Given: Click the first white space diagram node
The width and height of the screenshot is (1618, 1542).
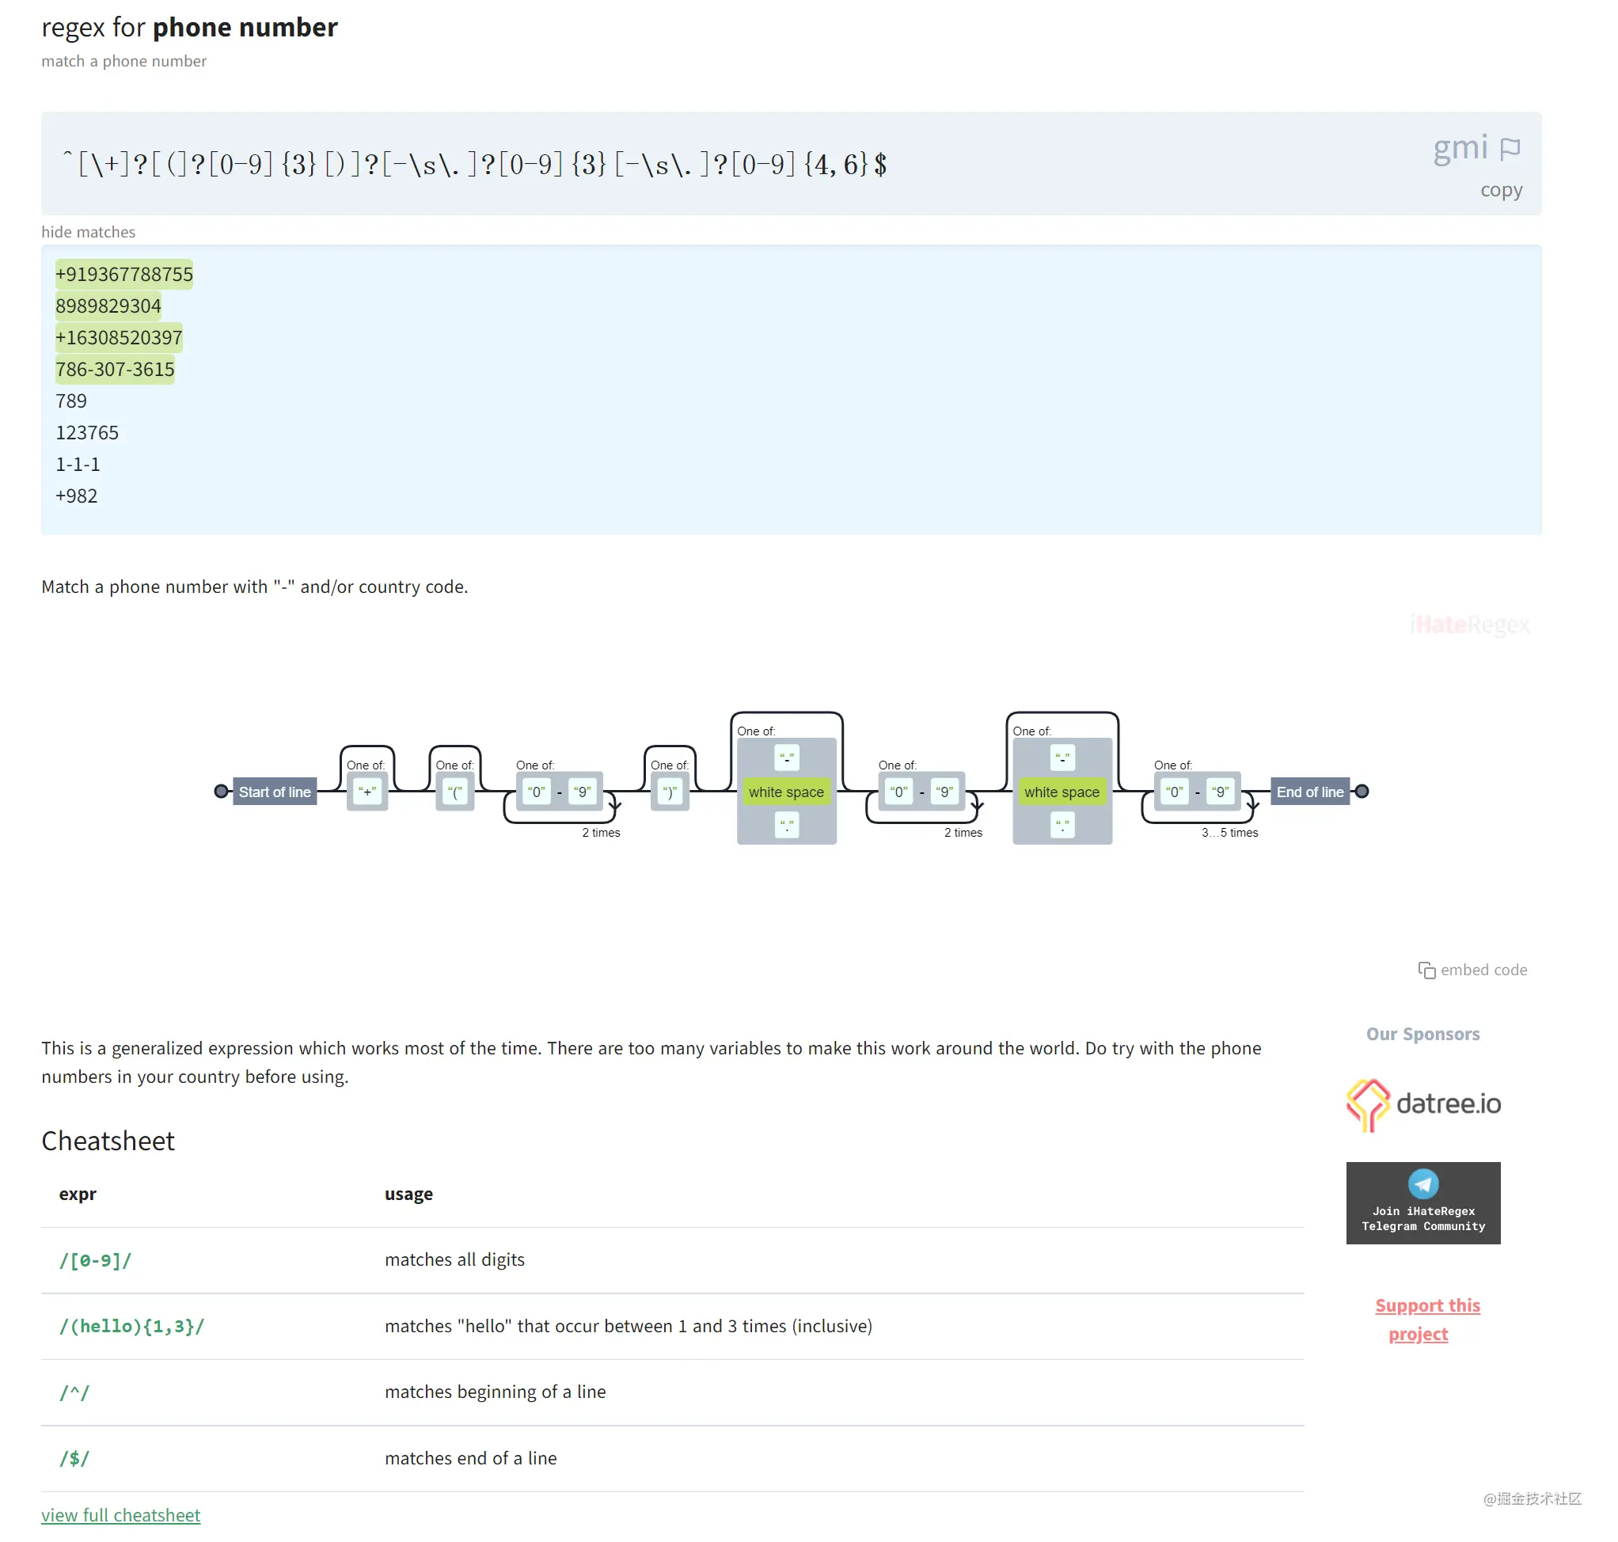Looking at the screenshot, I should click(786, 792).
